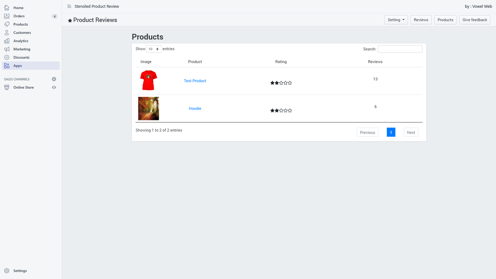Viewport: 496px width, 279px height.
Task: Click the app icon beside Stensiled Product Review
Action: (69, 6)
